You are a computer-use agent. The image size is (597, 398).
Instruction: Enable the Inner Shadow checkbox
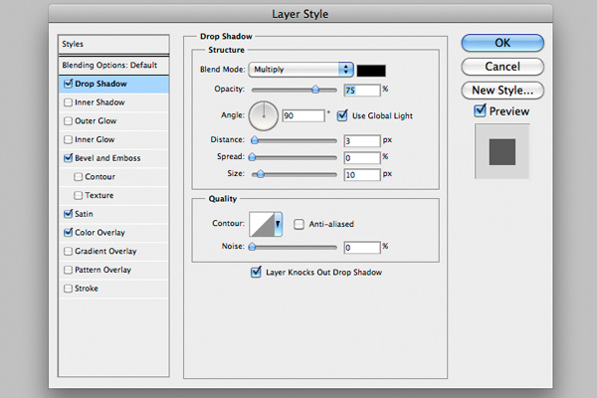67,102
